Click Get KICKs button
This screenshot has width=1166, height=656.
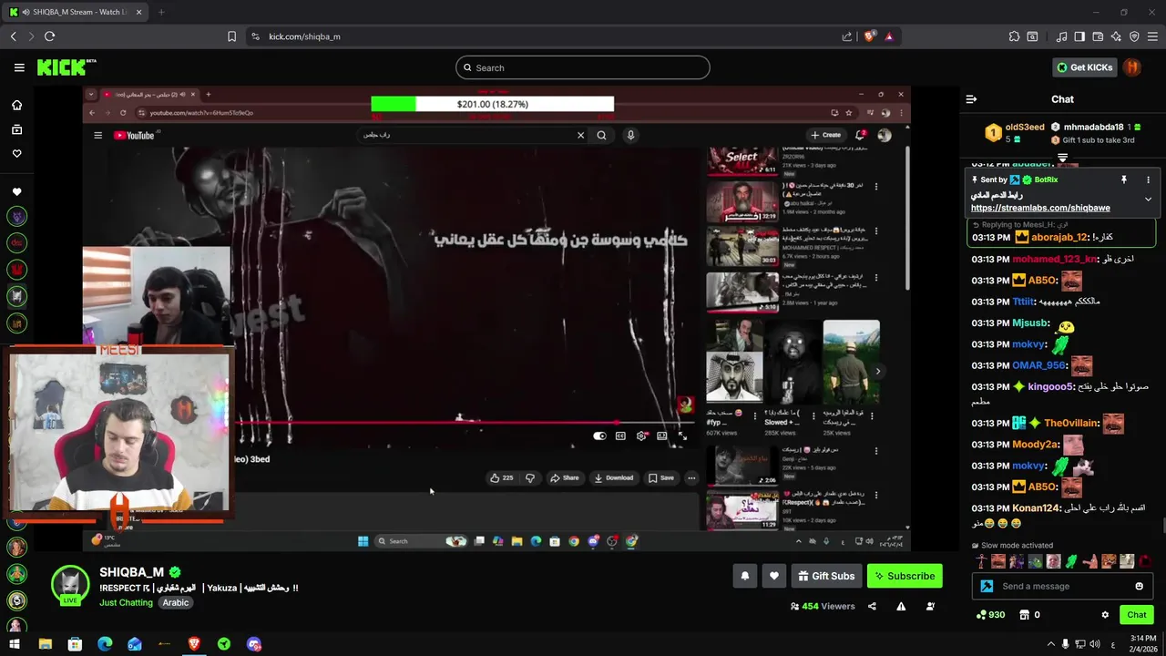pos(1084,67)
